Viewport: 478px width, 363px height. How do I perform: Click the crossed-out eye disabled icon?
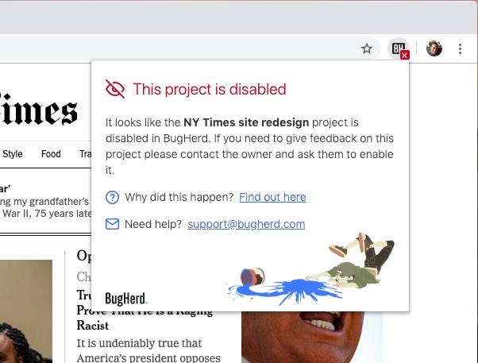[x=115, y=89]
